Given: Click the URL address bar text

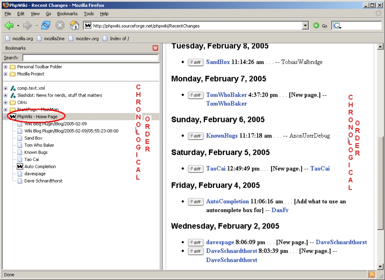Looking at the screenshot, I should tap(146, 26).
